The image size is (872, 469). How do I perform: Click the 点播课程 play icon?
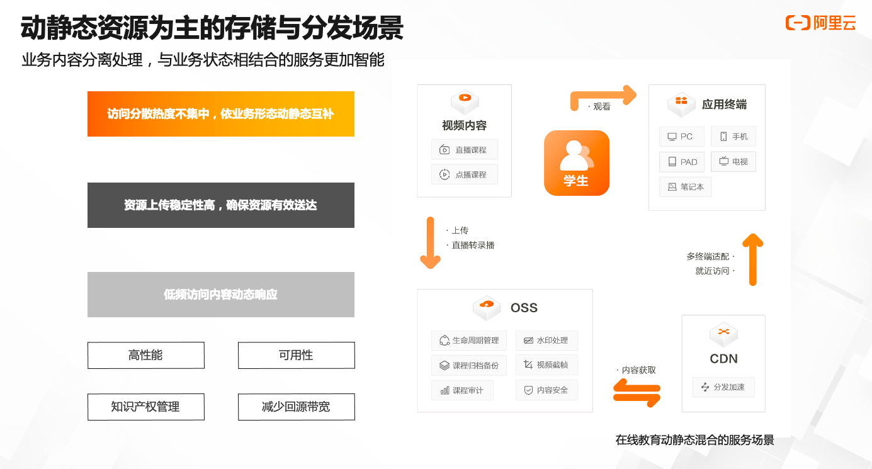pos(444,174)
